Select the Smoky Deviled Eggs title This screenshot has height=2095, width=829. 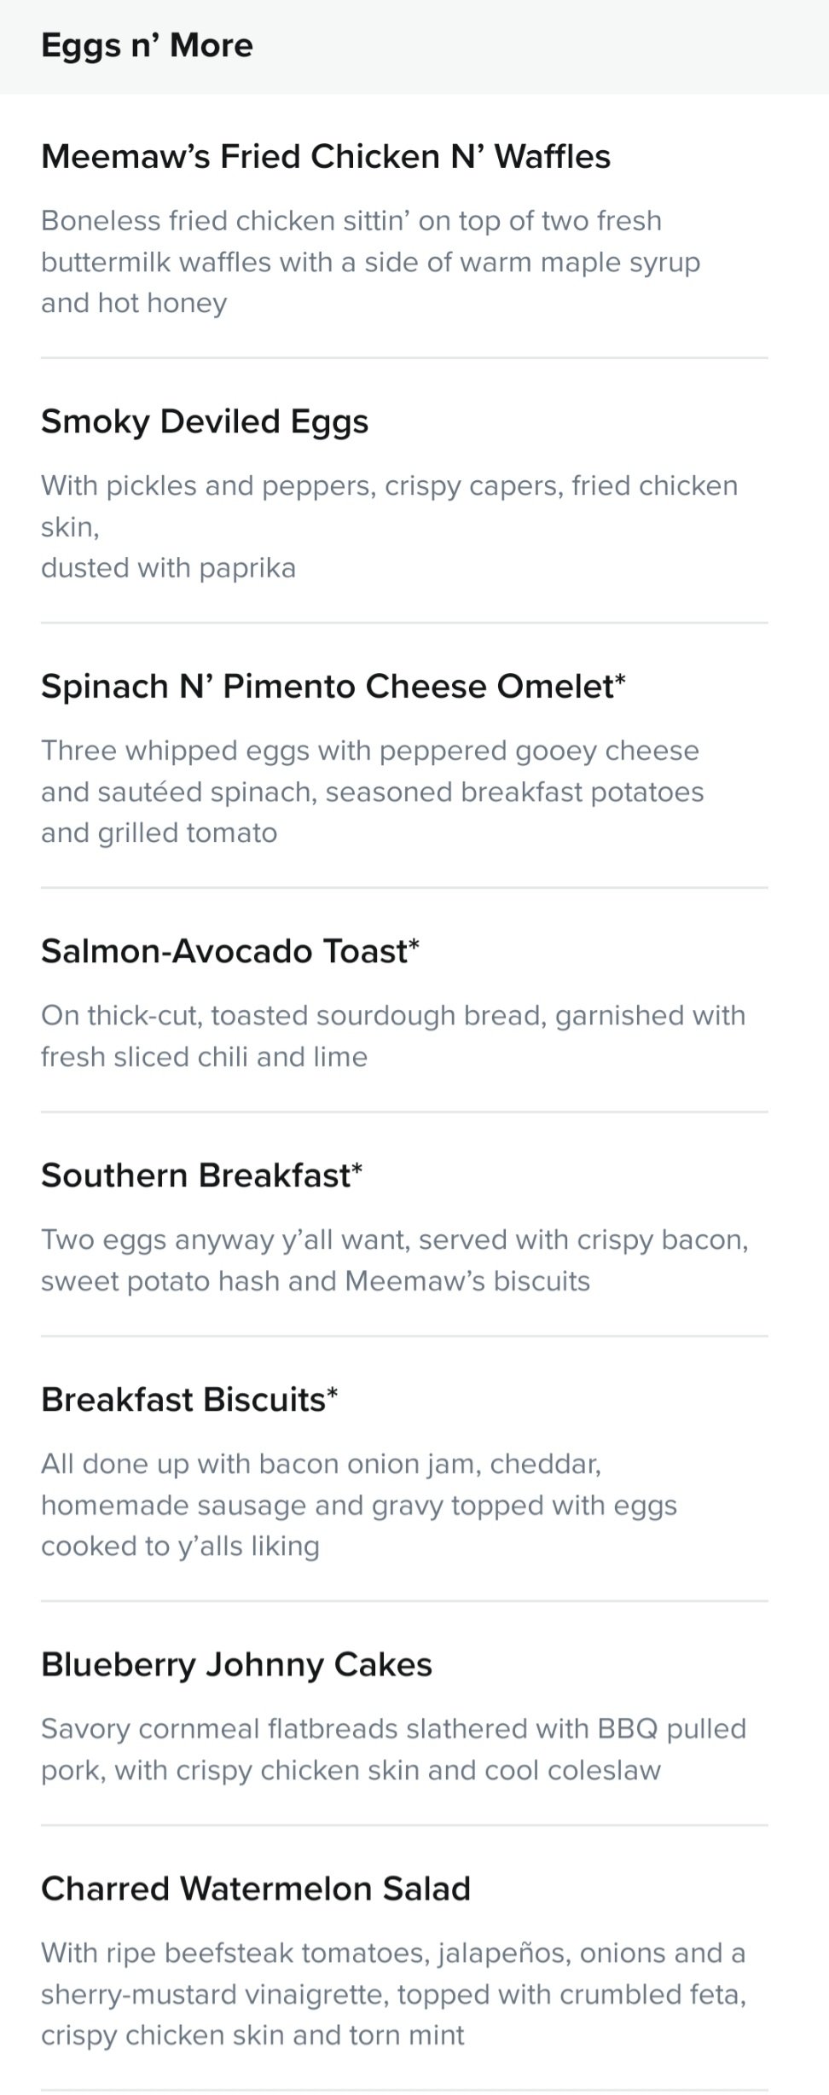pos(205,422)
